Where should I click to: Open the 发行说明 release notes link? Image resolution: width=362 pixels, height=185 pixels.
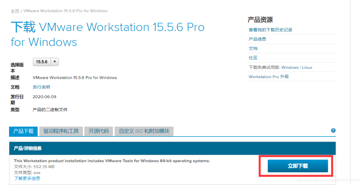[x=41, y=87]
